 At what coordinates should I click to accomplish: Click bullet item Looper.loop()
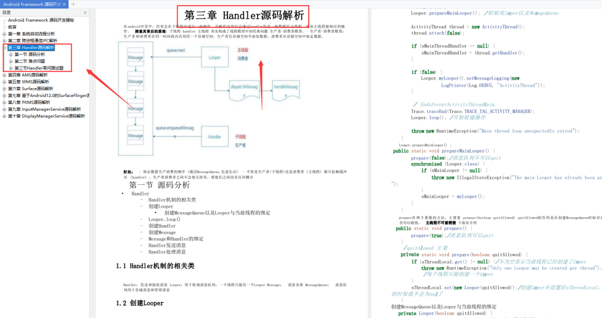point(164,219)
